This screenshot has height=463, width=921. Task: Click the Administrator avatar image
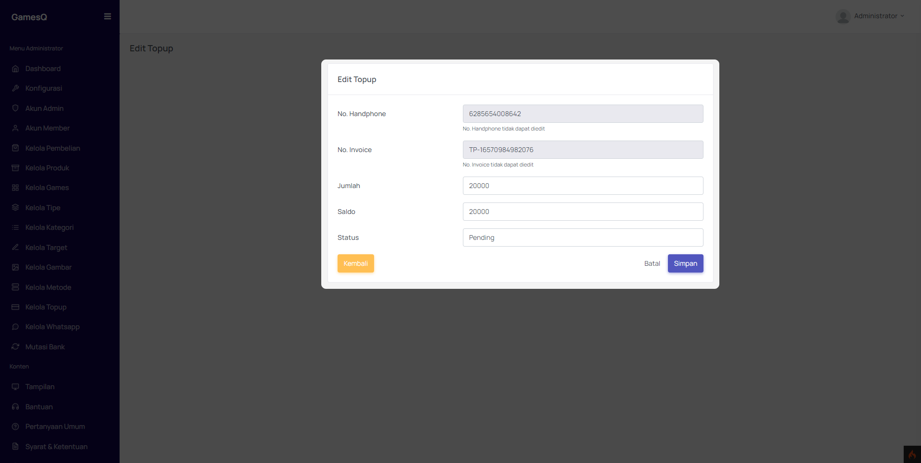coord(843,17)
